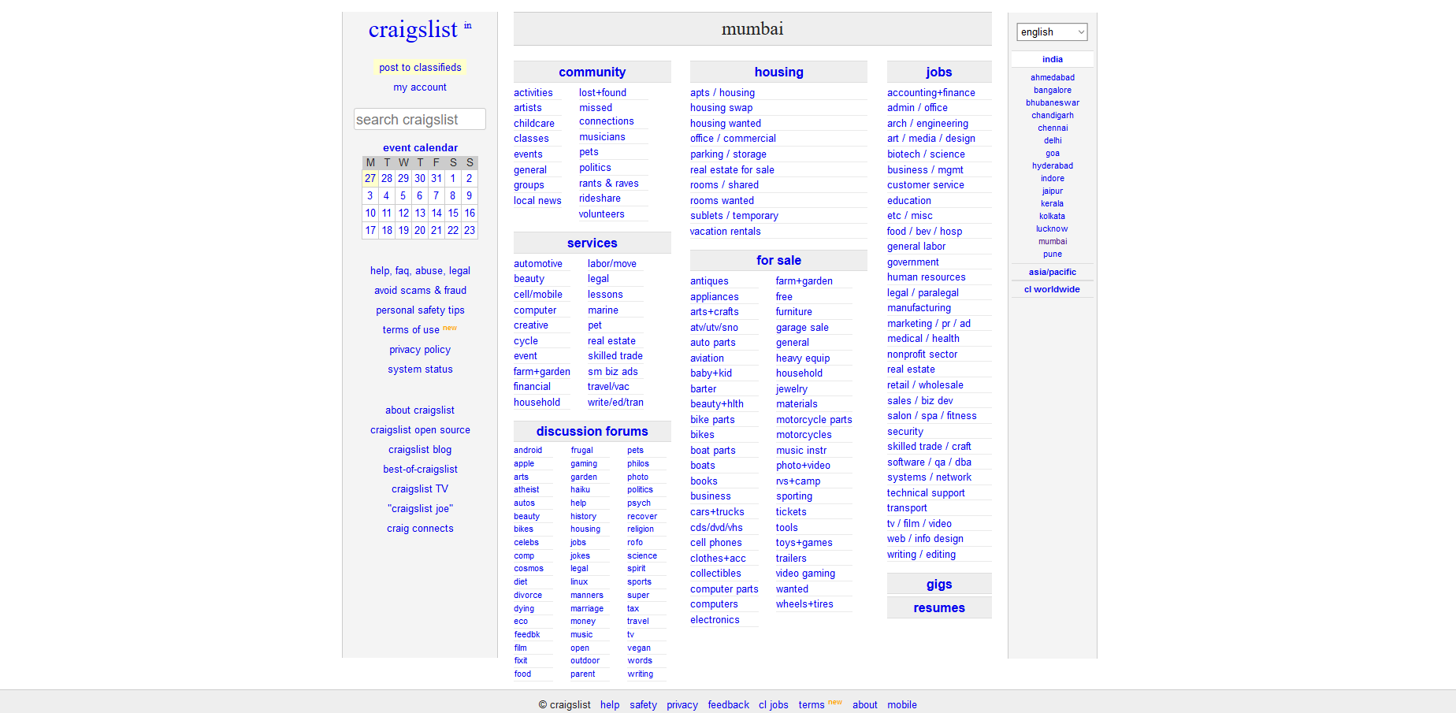Switch city to bangalore
Image resolution: width=1456 pixels, height=713 pixels.
(x=1053, y=91)
